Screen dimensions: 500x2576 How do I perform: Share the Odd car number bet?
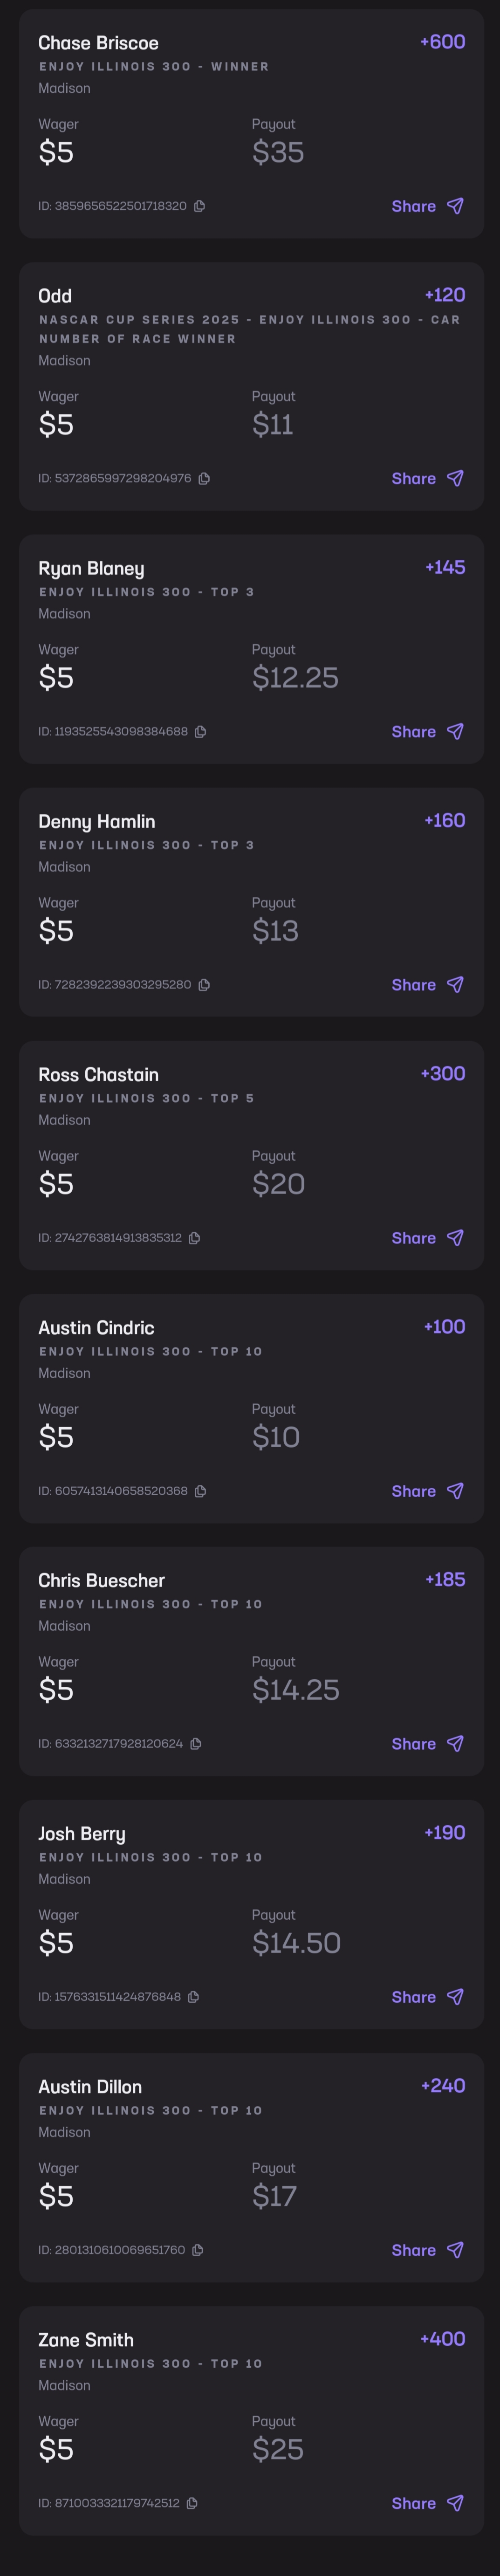(x=427, y=479)
